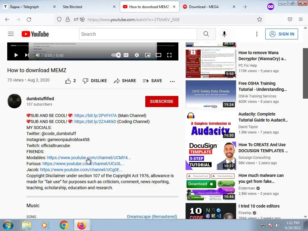Bookmark this page with the star

[x=260, y=19]
